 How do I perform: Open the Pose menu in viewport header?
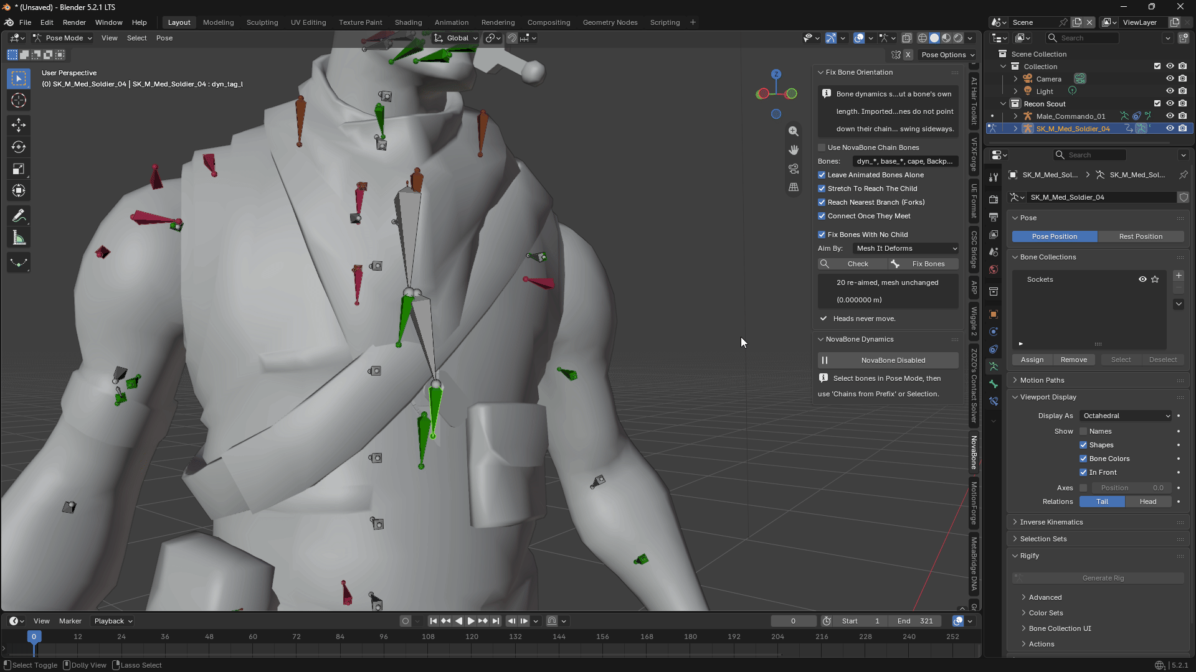click(x=164, y=38)
